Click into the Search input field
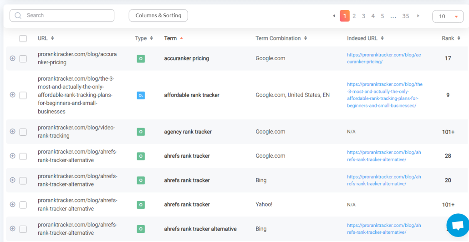This screenshot has height=242, width=469. (62, 15)
